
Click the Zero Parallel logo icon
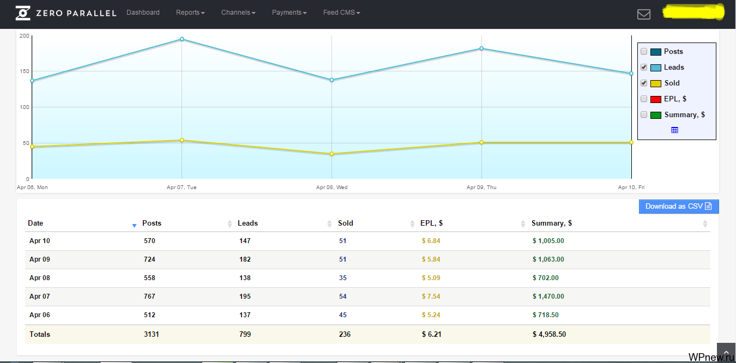tap(23, 13)
